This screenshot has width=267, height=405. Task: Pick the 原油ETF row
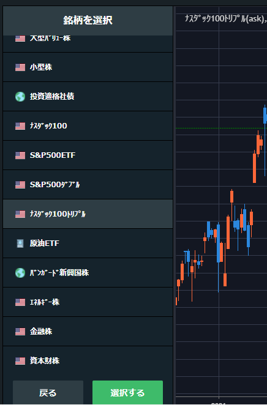[x=88, y=243]
